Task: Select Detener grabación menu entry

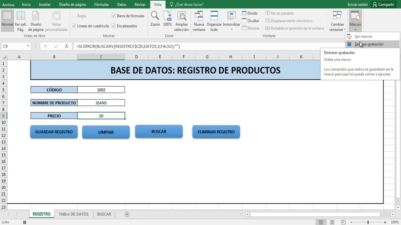Action: (x=372, y=44)
